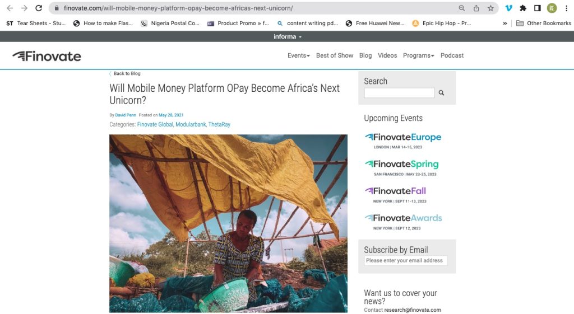Image resolution: width=574 pixels, height=314 pixels.
Task: Bookmark this page with star icon
Action: coord(490,8)
